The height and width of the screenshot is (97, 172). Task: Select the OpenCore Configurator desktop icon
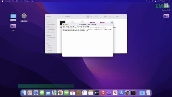pyautogui.click(x=24, y=18)
